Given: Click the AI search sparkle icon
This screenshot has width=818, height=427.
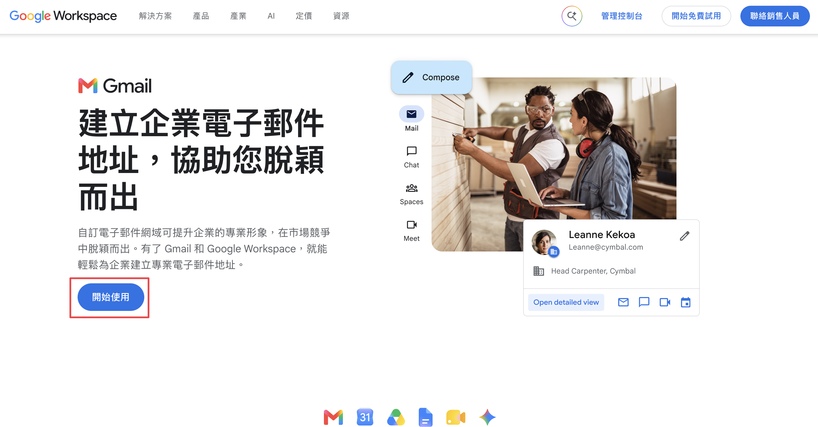Looking at the screenshot, I should coord(572,16).
